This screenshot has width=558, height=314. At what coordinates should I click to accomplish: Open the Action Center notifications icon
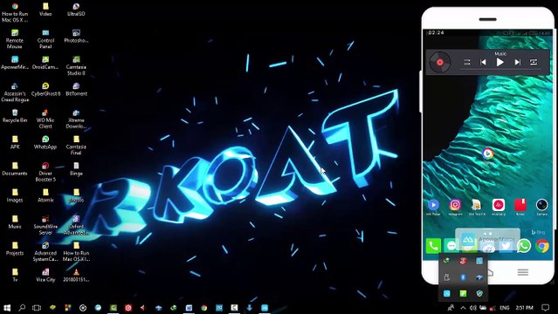(x=545, y=308)
